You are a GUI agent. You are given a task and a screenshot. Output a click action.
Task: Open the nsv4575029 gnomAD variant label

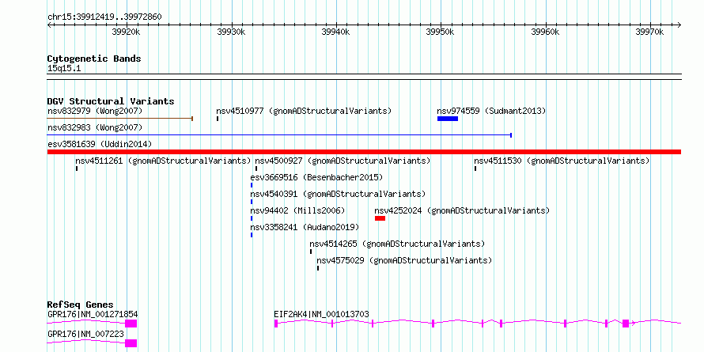click(404, 260)
